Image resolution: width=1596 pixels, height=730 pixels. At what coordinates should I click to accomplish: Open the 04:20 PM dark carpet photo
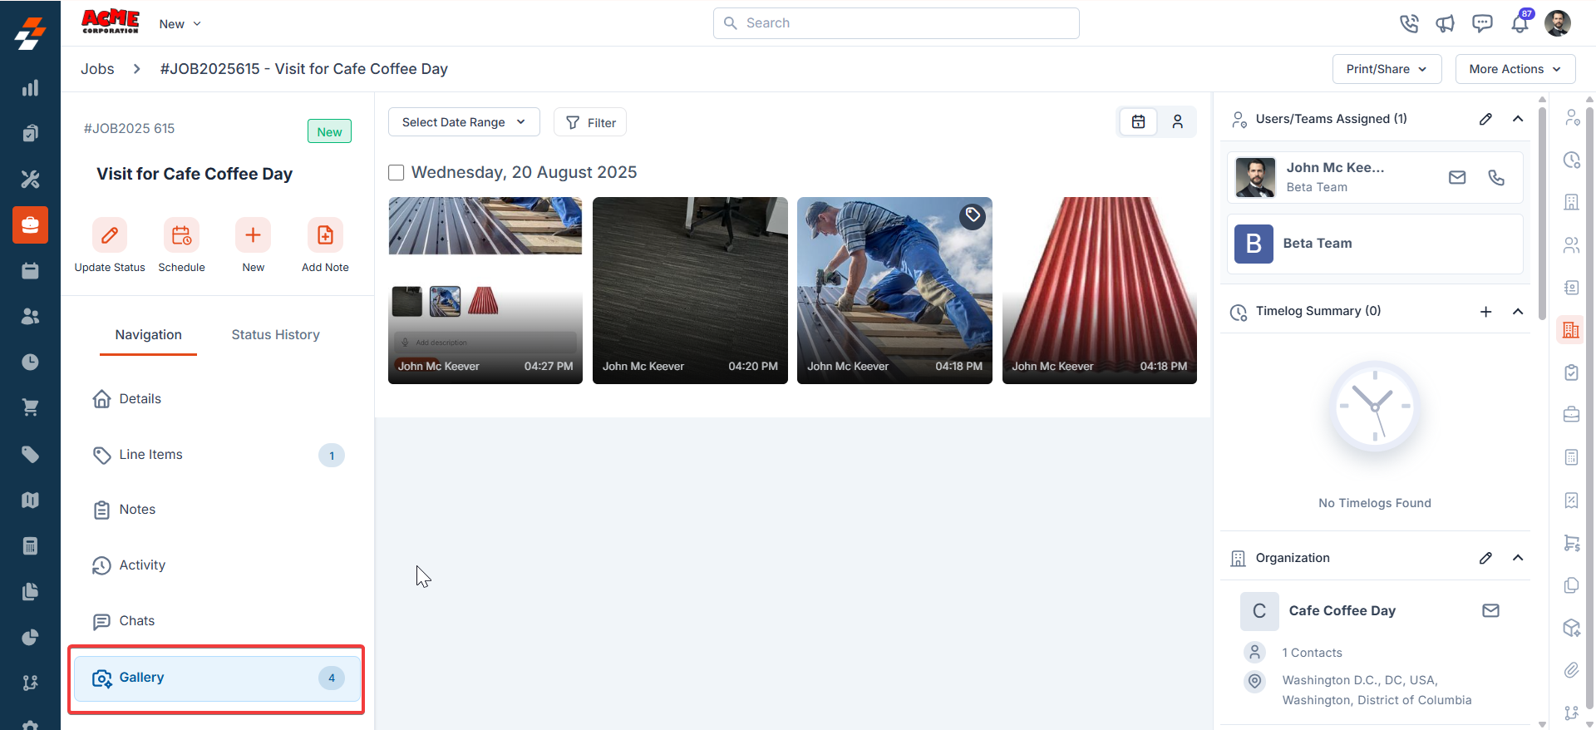690,290
